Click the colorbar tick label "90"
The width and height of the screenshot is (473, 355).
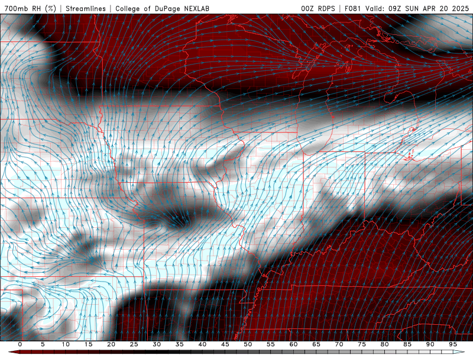[x=430, y=344]
